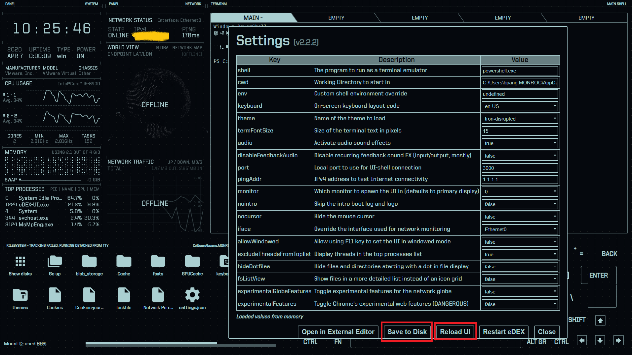Open the Cache folder icon

[x=124, y=263]
